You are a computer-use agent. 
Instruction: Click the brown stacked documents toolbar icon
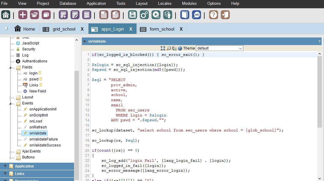click(x=115, y=15)
